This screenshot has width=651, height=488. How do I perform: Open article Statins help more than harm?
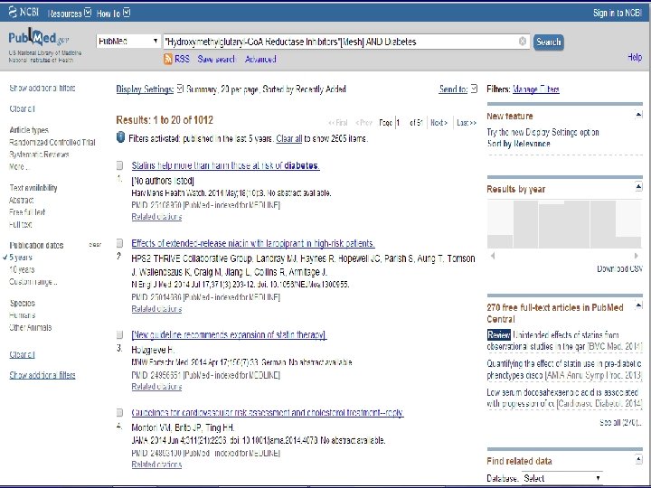(225, 165)
